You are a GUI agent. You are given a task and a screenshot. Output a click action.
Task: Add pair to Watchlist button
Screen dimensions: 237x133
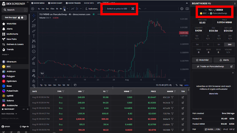point(202,60)
